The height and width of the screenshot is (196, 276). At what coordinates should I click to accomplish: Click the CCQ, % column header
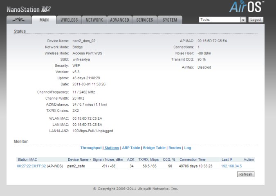click(169, 159)
